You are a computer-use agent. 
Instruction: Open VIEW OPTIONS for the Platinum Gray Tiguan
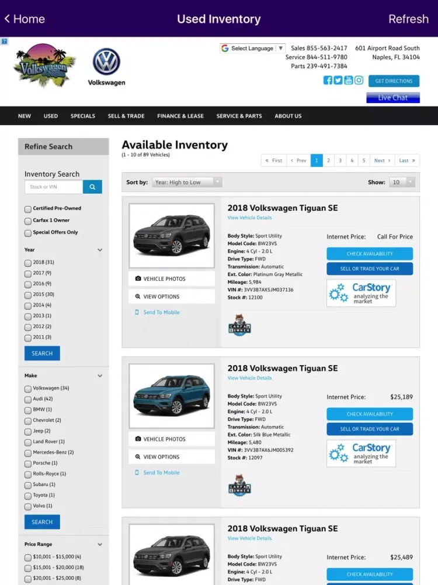pos(172,297)
